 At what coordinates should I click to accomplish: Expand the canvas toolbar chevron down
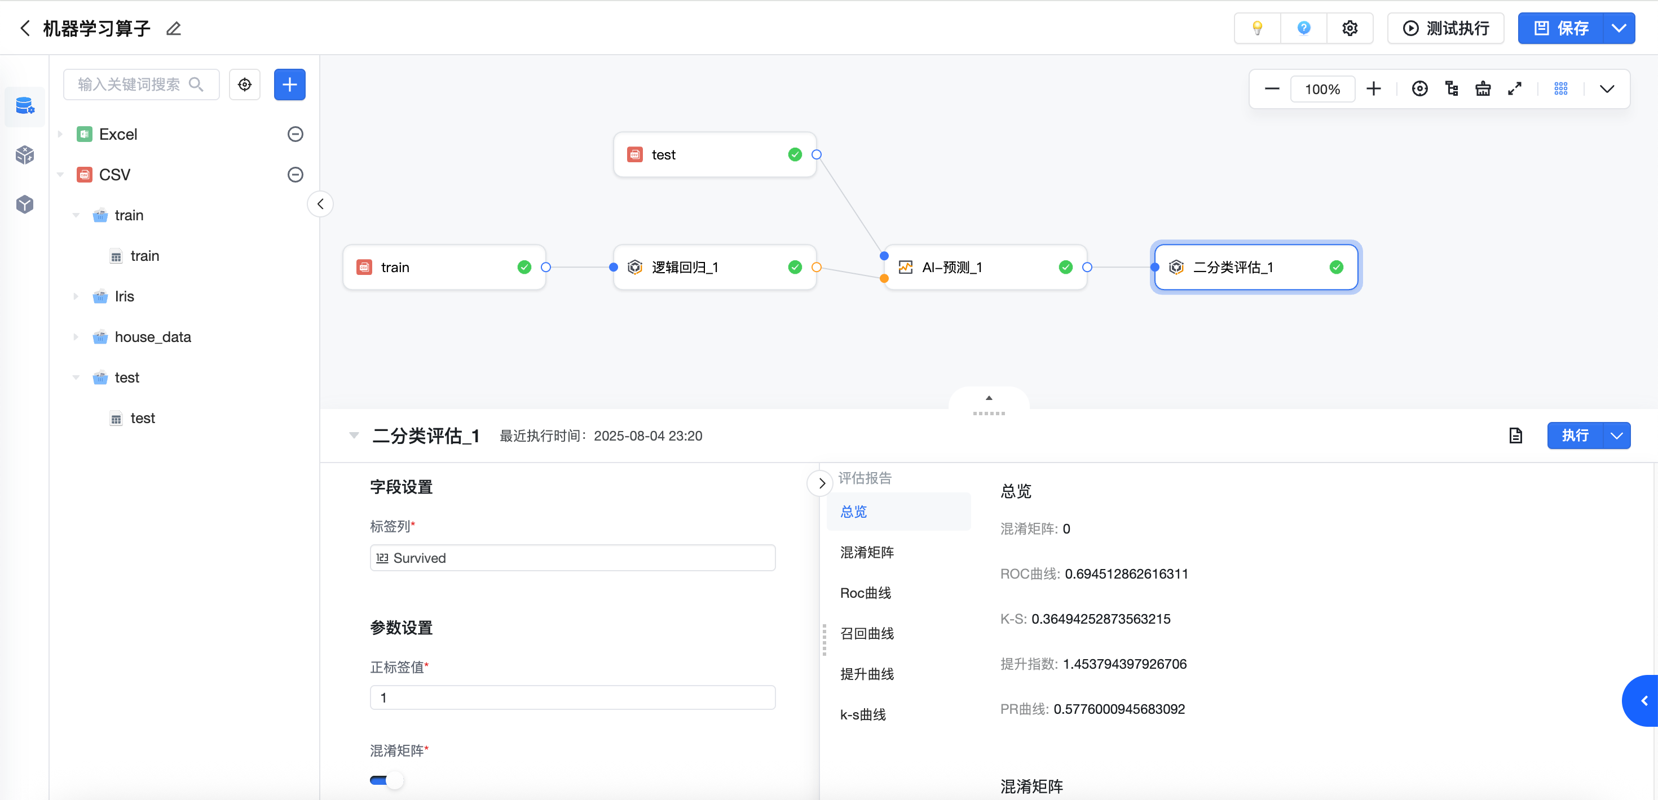click(x=1607, y=89)
